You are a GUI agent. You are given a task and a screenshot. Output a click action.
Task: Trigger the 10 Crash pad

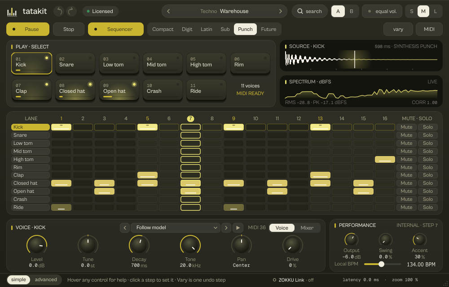(163, 90)
